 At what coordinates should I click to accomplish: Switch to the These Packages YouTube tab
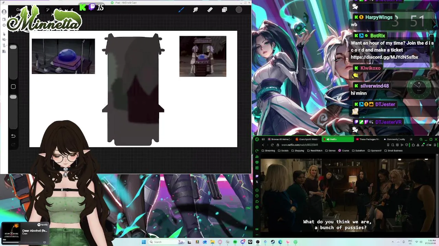pos(367,139)
